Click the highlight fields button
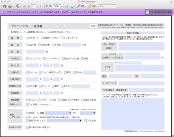 coord(158,12)
